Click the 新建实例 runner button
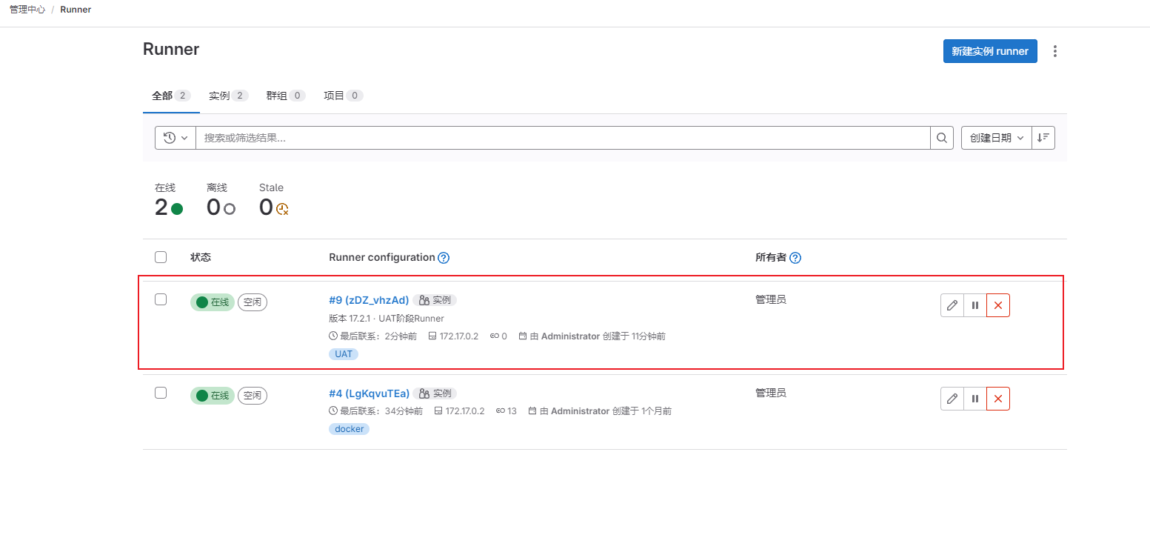 pyautogui.click(x=990, y=51)
